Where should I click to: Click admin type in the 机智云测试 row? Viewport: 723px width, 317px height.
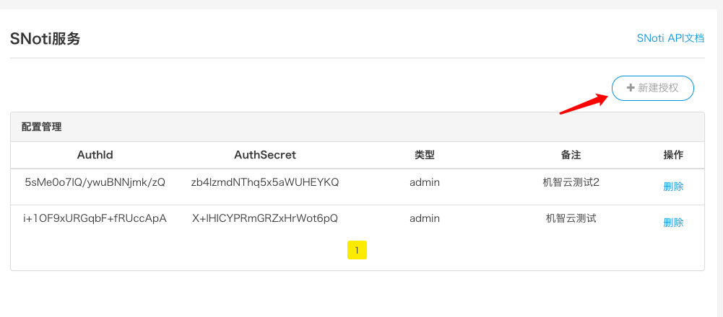[425, 218]
